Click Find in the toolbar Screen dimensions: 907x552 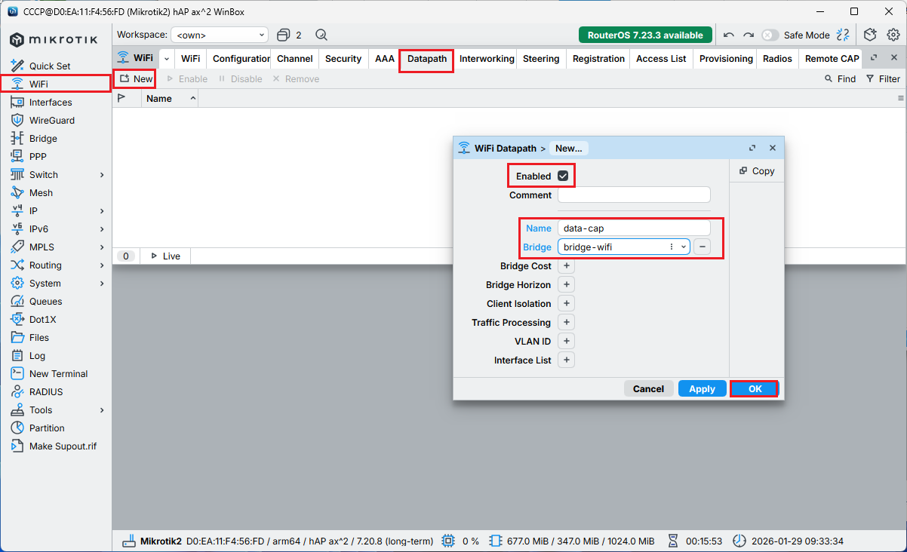point(840,79)
